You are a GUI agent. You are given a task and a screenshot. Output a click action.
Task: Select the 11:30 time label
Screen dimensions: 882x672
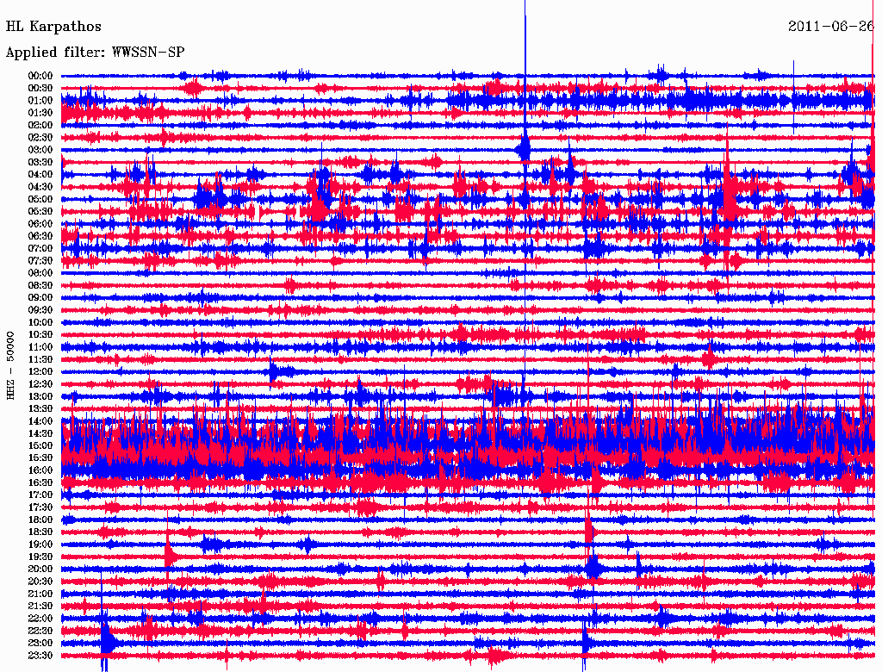point(40,359)
